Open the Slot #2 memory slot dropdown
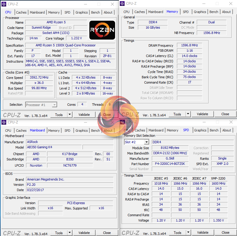 coord(146,142)
